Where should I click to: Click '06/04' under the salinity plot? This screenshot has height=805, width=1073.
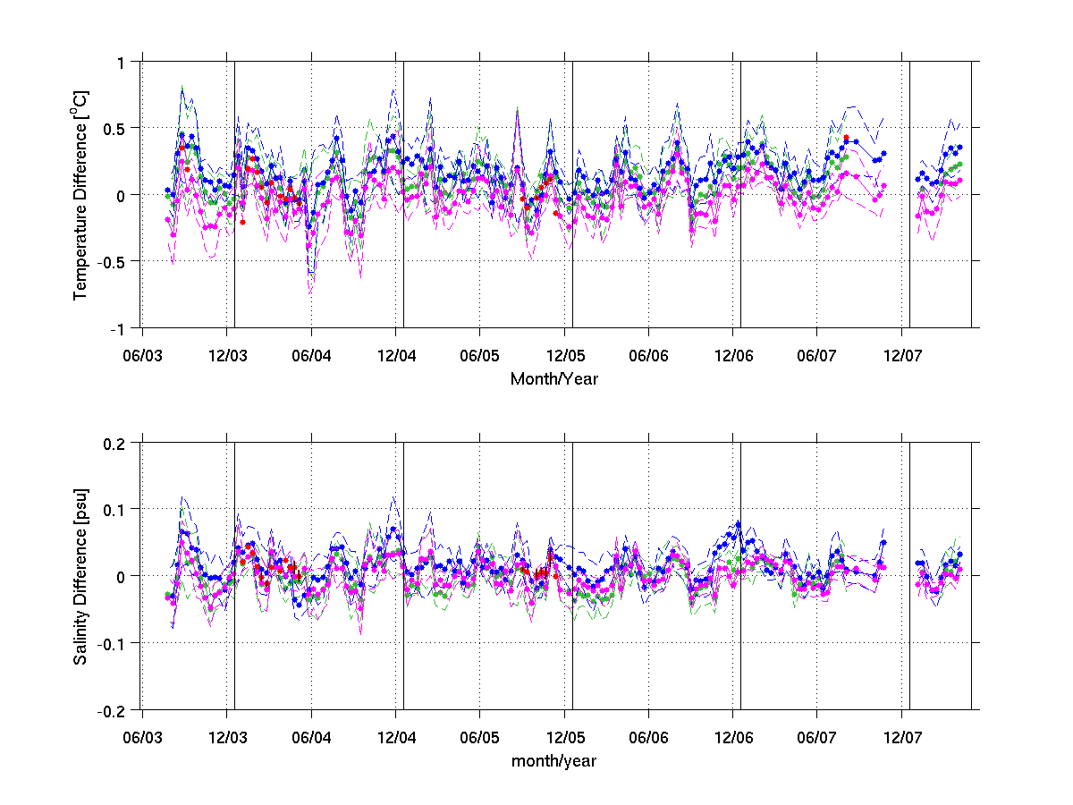[x=311, y=738]
